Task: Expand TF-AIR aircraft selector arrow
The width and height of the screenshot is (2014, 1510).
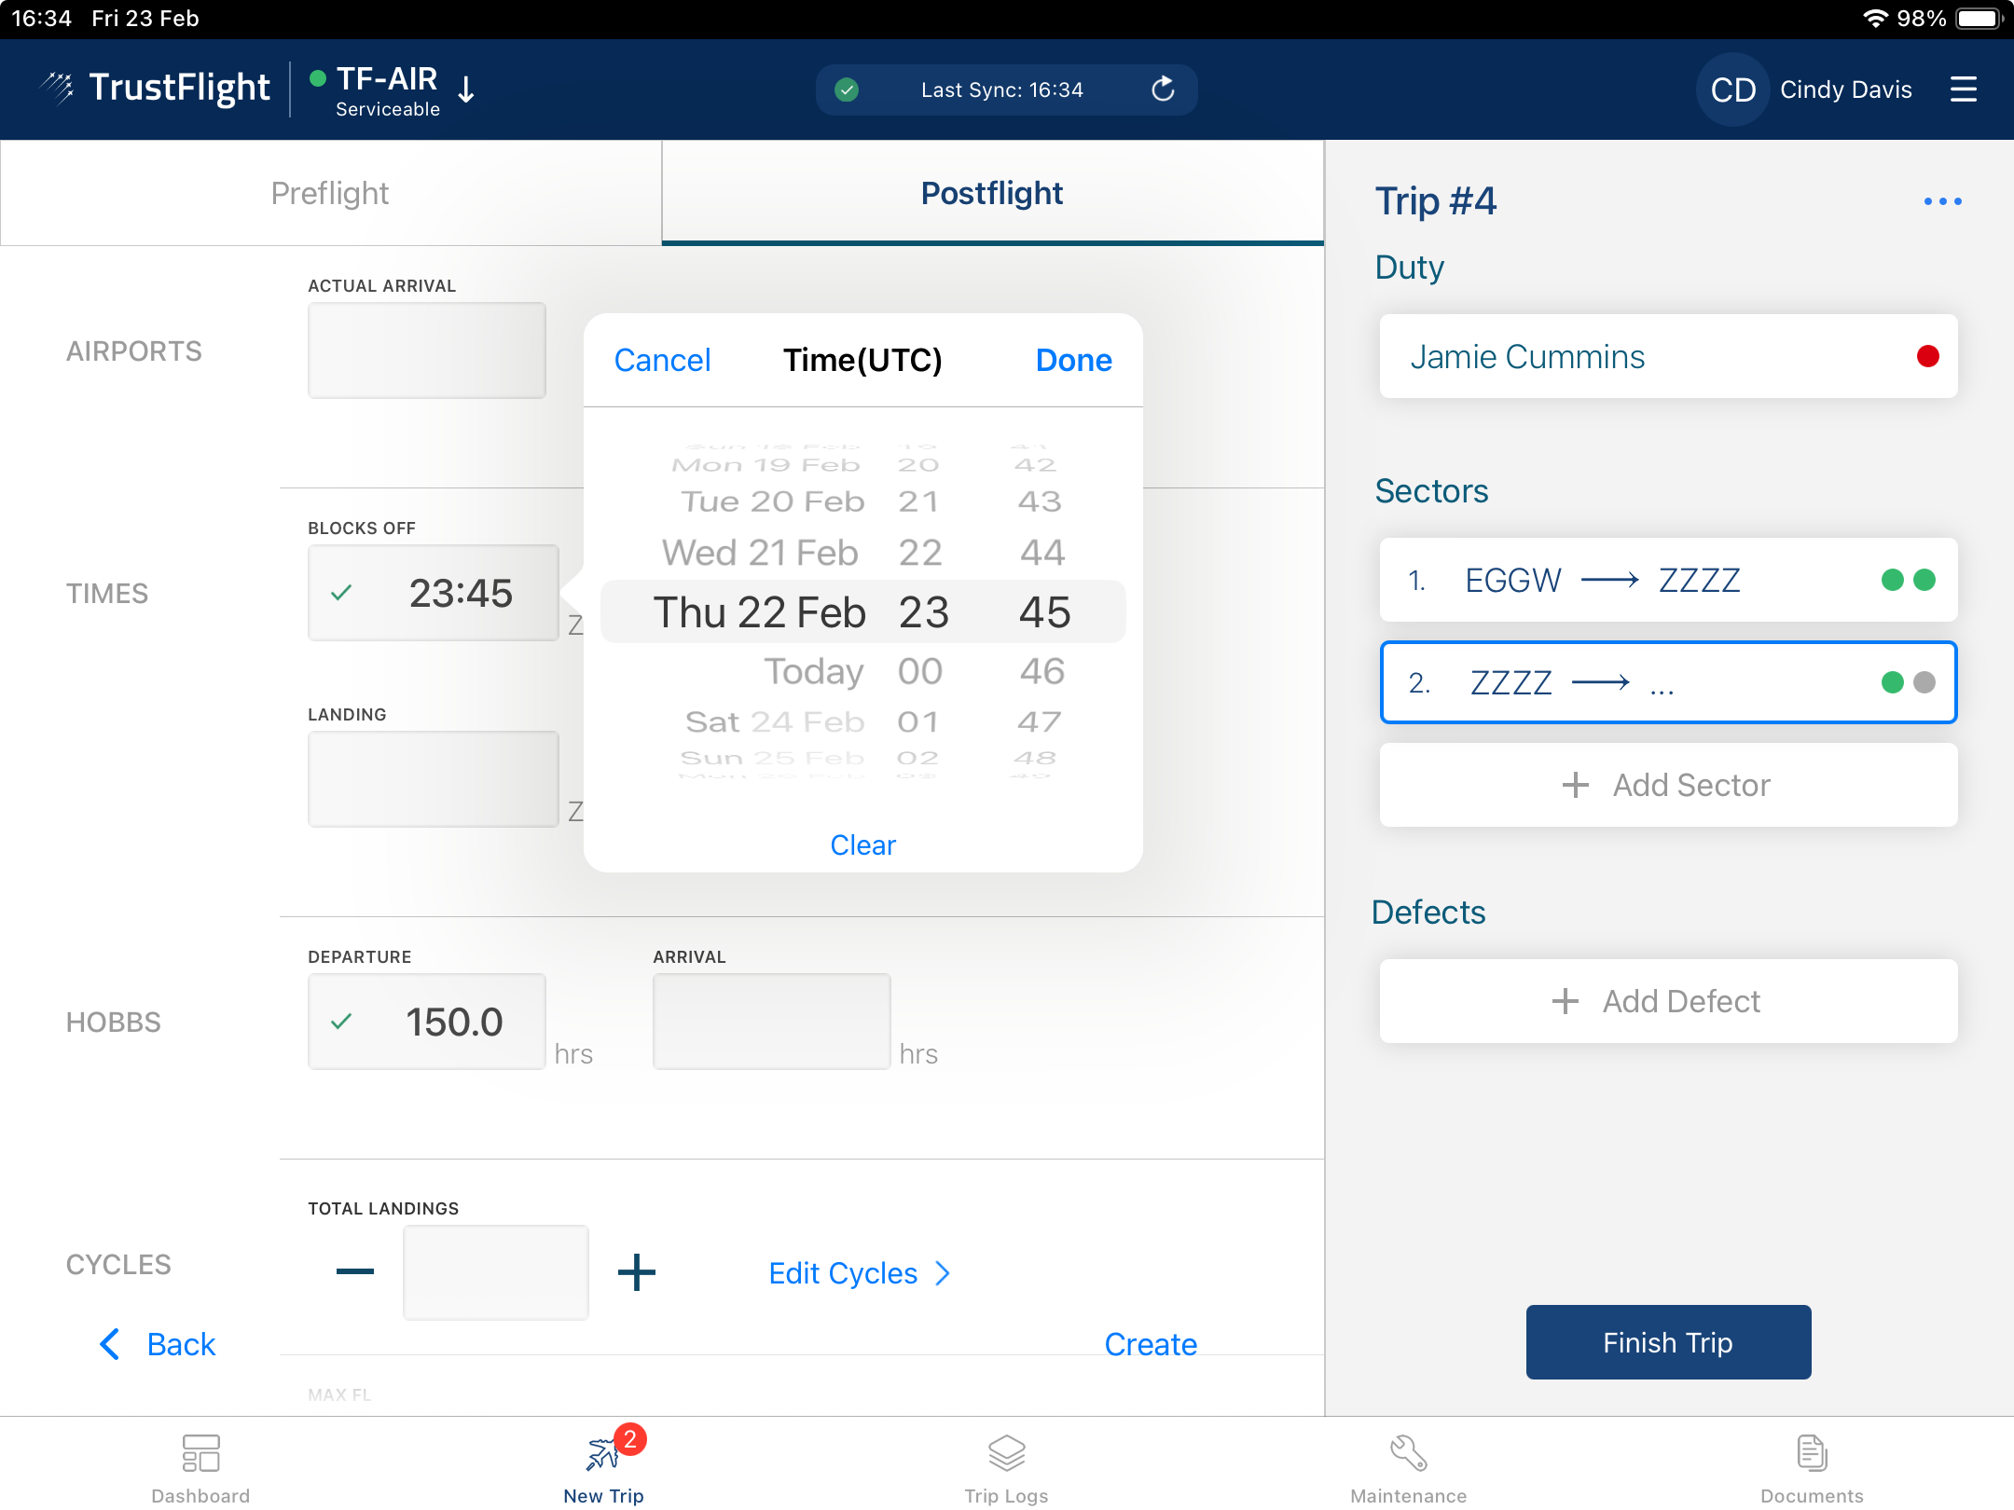Action: coord(466,89)
